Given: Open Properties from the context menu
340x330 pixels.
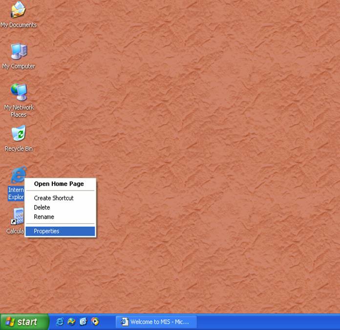Looking at the screenshot, I should pos(46,231).
